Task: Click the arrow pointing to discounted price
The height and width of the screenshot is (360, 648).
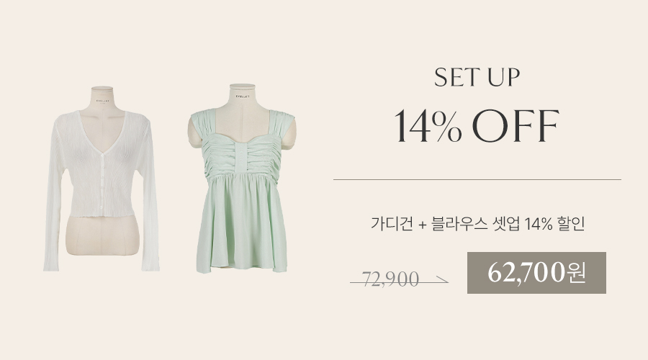Action: click(441, 280)
